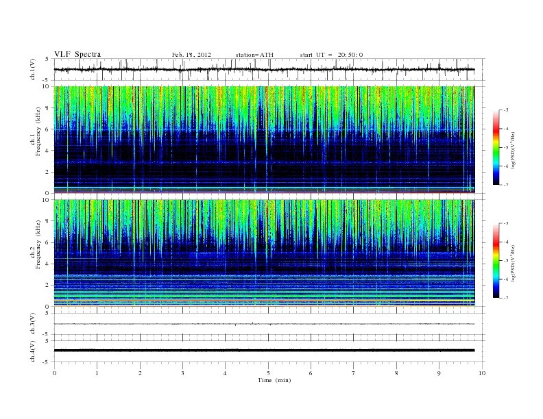Image resolution: width=543 pixels, height=419 pixels.
Task: Click the 'station=ATH' label
Action: [x=254, y=55]
